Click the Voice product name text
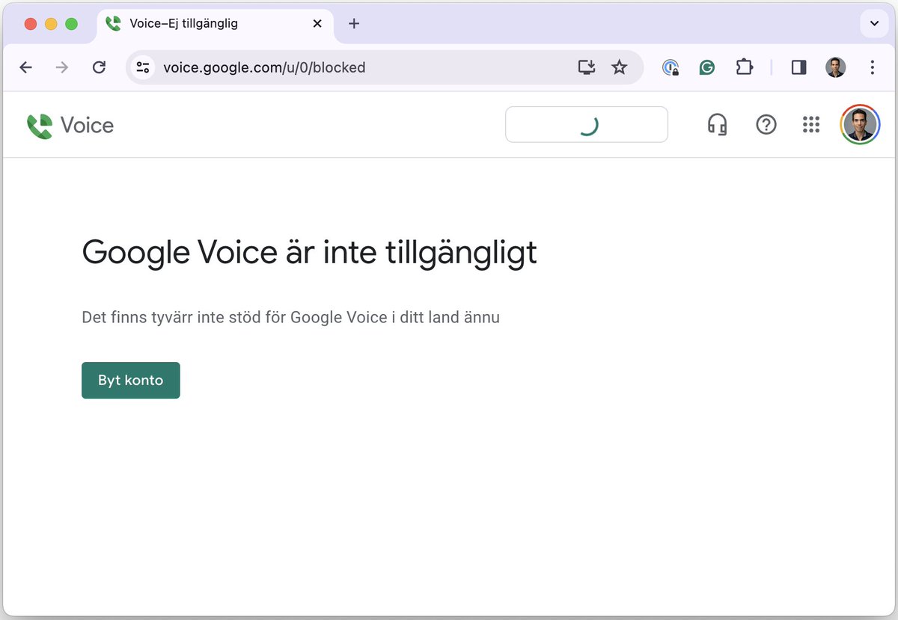898x620 pixels. pos(87,126)
